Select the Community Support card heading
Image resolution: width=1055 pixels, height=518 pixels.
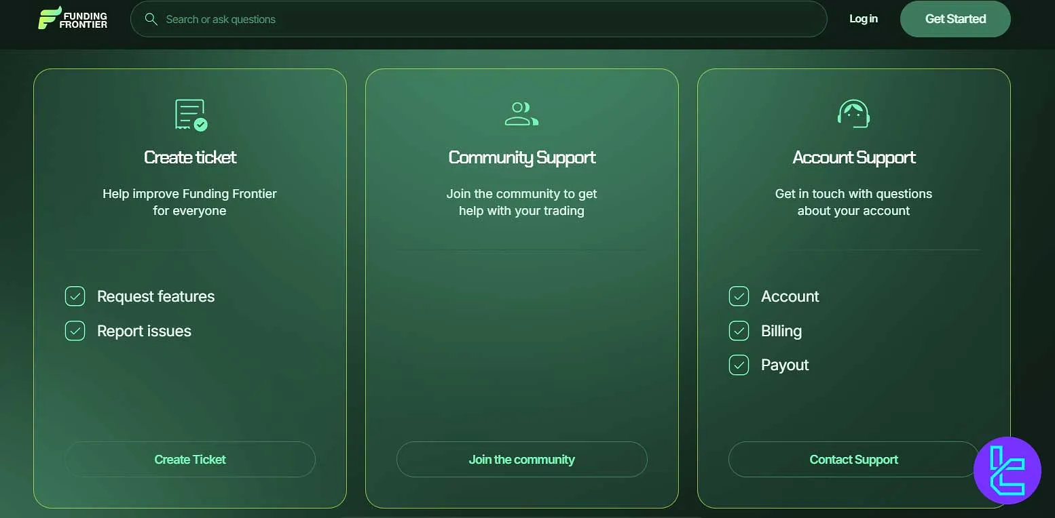(521, 157)
